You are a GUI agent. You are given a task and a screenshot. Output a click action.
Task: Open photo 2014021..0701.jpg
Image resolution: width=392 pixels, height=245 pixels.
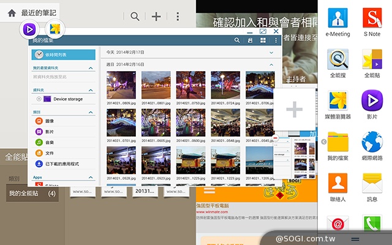[x=121, y=123]
